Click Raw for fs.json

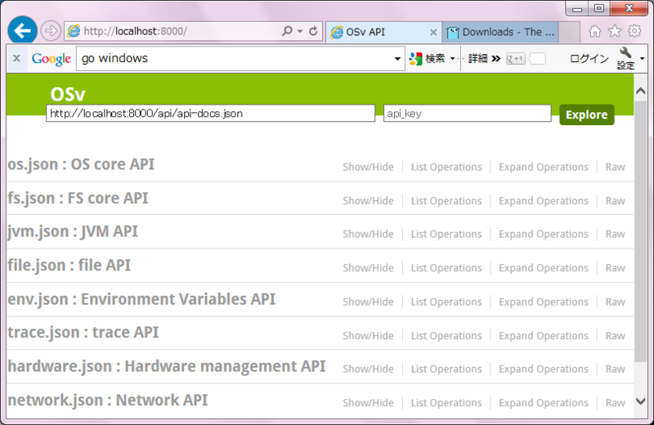[x=616, y=200]
